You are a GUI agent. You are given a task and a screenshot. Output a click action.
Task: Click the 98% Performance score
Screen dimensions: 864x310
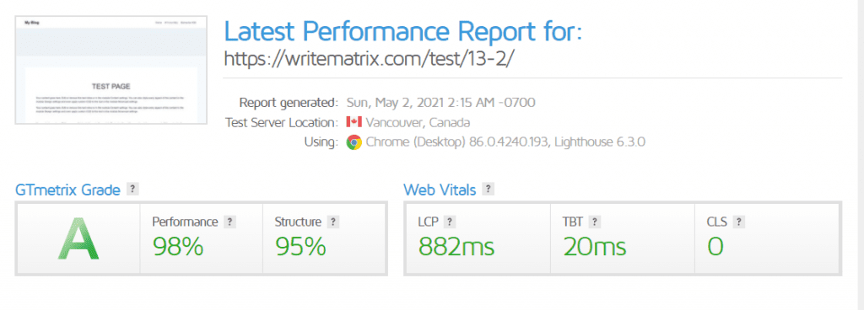point(178,247)
